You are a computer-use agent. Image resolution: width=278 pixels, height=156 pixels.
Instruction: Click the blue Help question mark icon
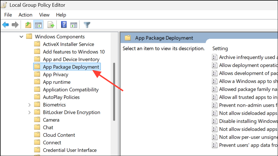[x=64, y=25]
